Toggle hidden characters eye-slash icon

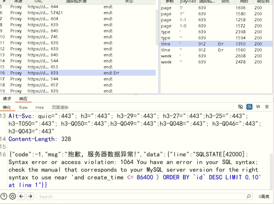[241, 107]
